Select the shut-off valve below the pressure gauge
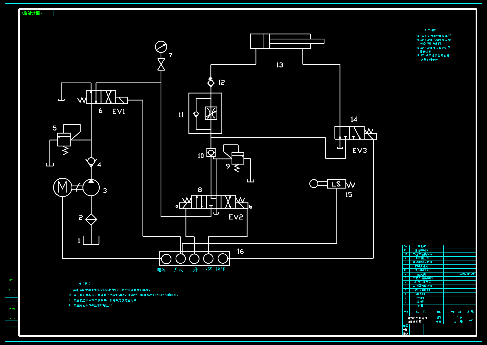Image resolution: width=487 pixels, height=345 pixels. click(161, 64)
